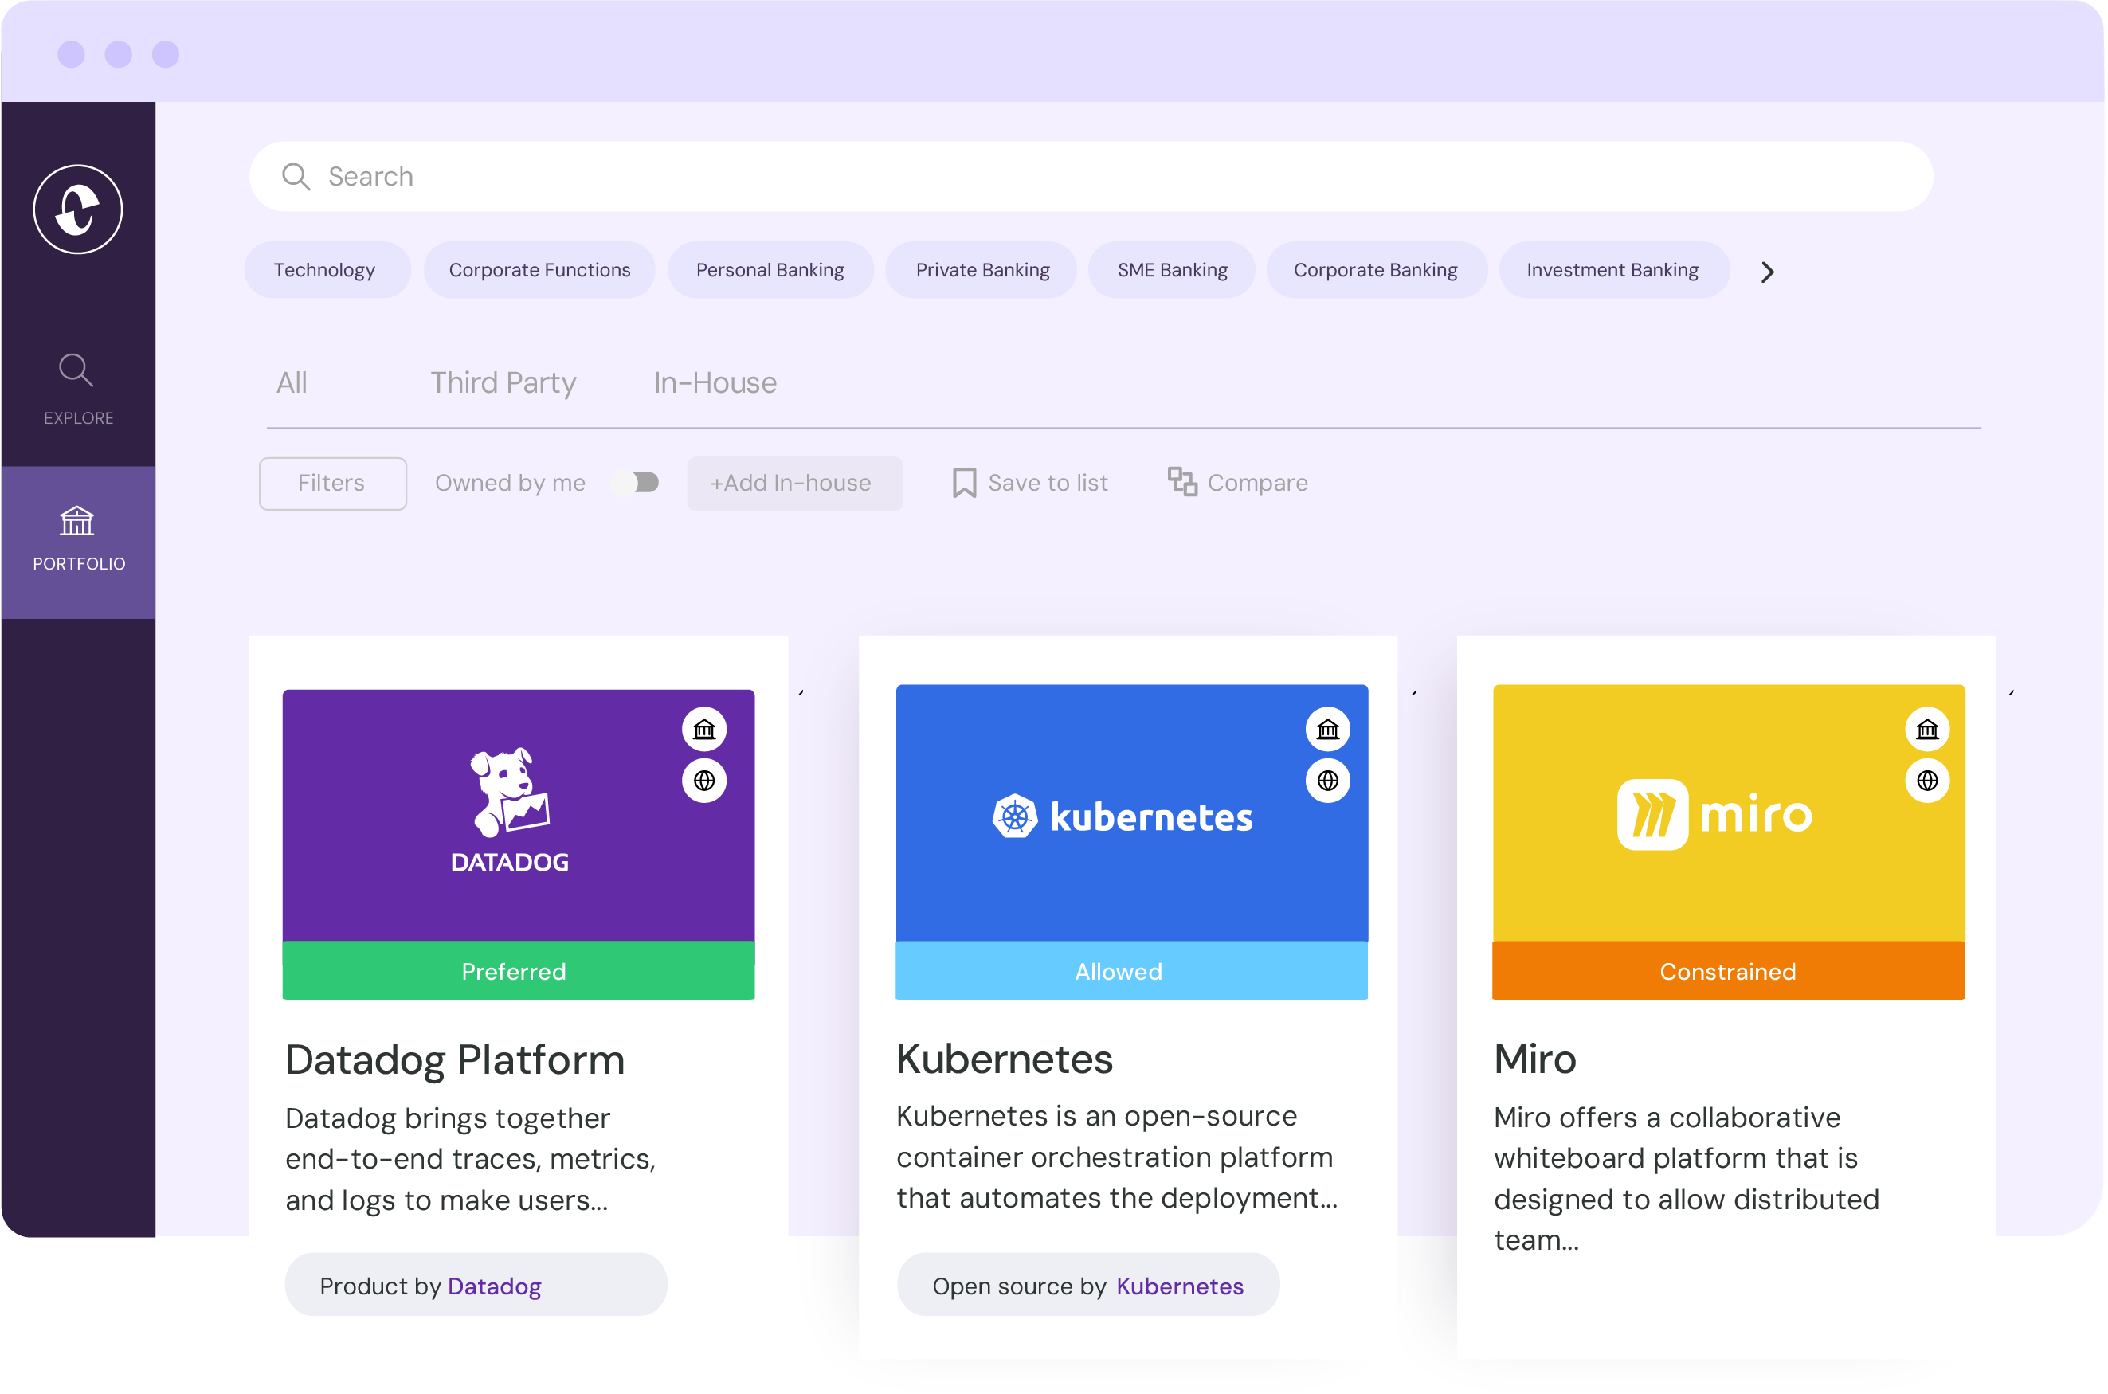Open the Explore section in sidebar
2108x1394 pixels.
click(x=78, y=390)
